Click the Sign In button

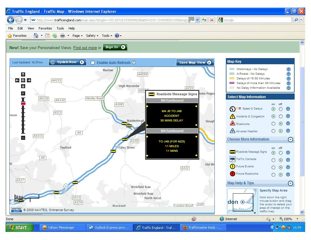pyautogui.click(x=115, y=47)
